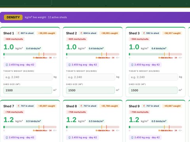Click Shed 8 '707 in shed' chip
Image resolution: width=190 pixels, height=142 pixels.
tap(88, 106)
